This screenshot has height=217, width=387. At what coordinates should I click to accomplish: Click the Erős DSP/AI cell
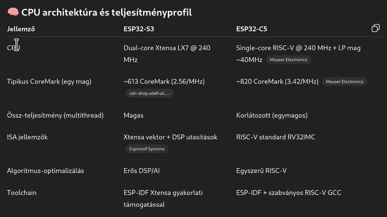click(141, 171)
